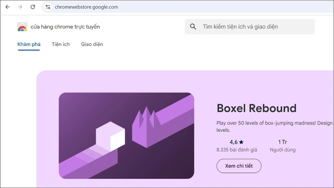Screen dimensions: 334x188
Task: Click the 'Play over 50 levels' description
Action: click(274, 126)
